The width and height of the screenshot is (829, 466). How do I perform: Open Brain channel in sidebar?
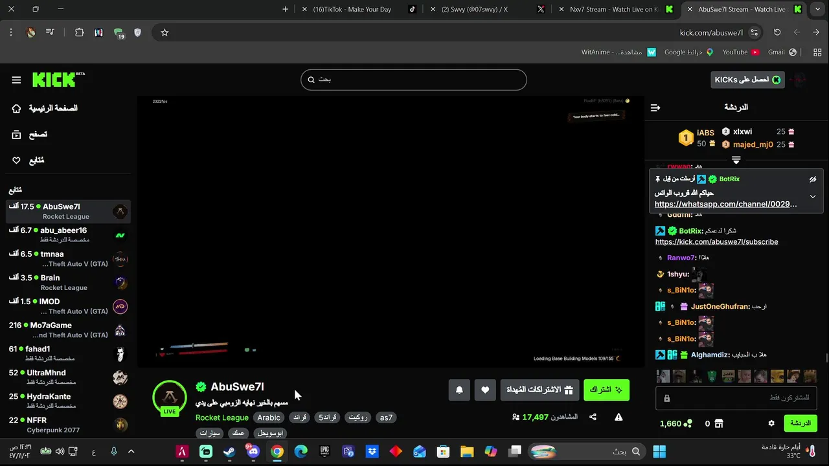pyautogui.click(x=68, y=282)
